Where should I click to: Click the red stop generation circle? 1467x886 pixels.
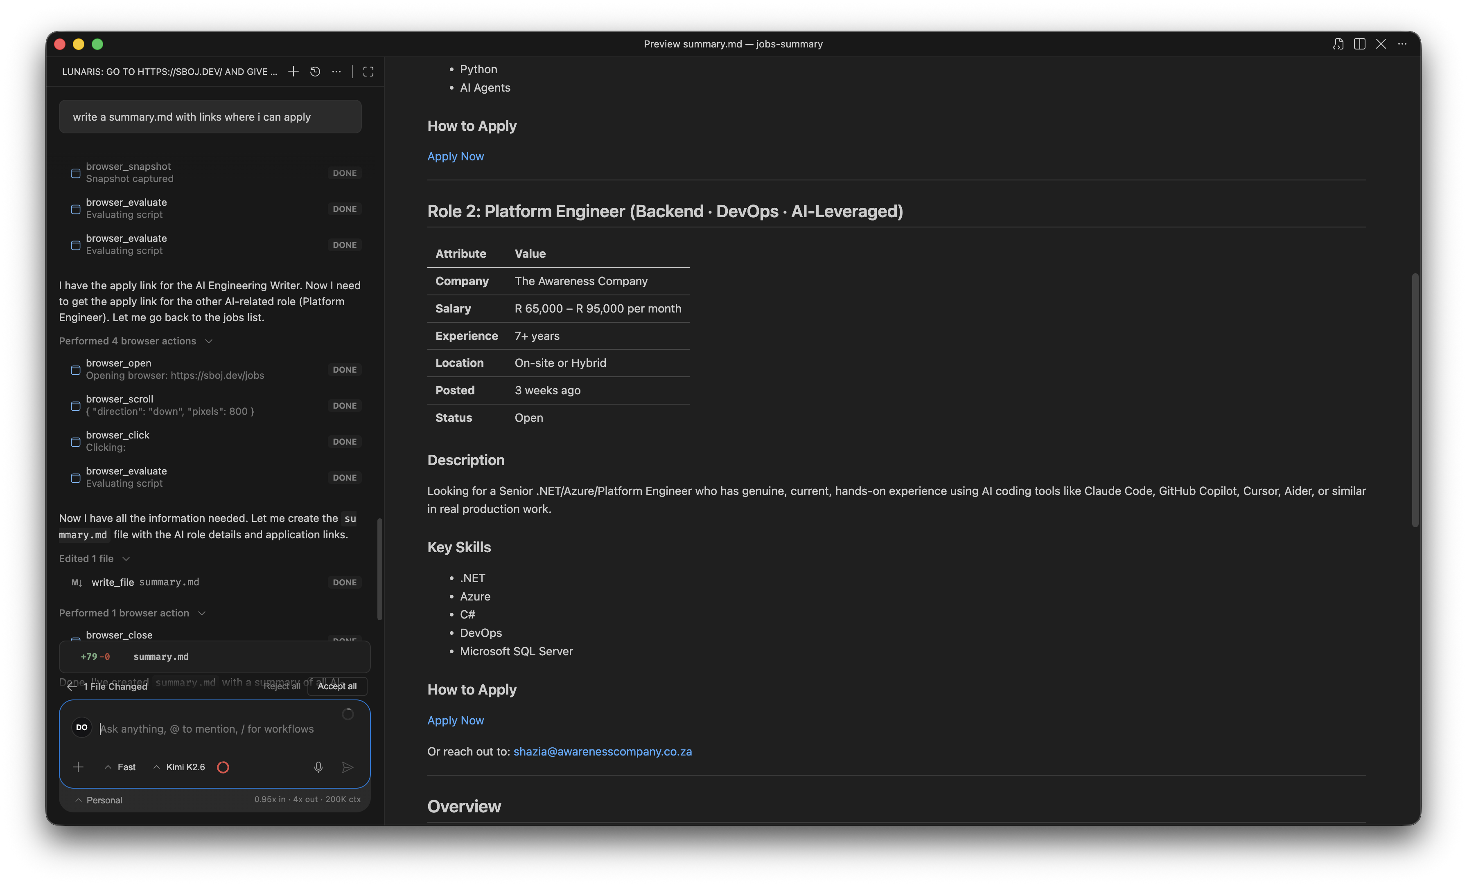click(223, 767)
